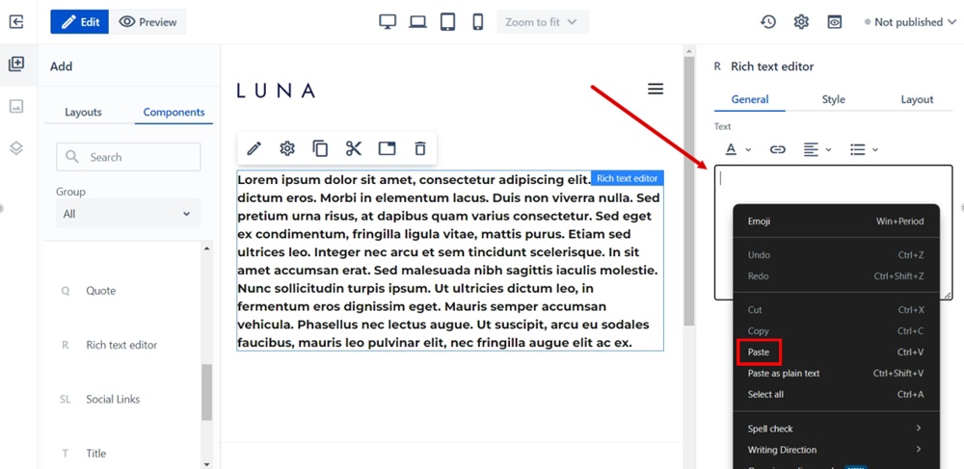Select the Layout tab in right panel
The image size is (964, 469).
tap(917, 99)
